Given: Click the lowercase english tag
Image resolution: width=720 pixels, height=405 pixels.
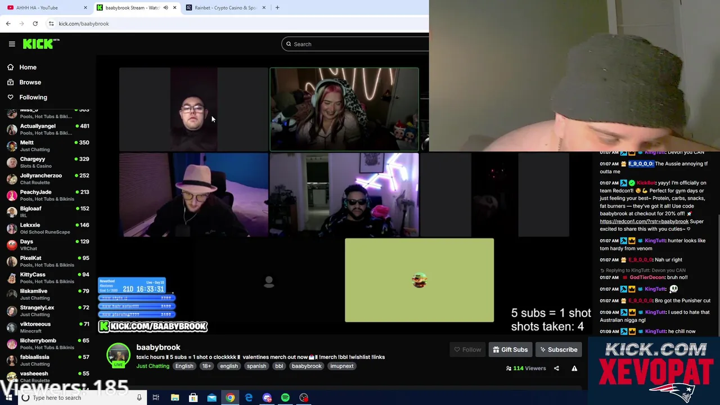Looking at the screenshot, I should click(228, 366).
